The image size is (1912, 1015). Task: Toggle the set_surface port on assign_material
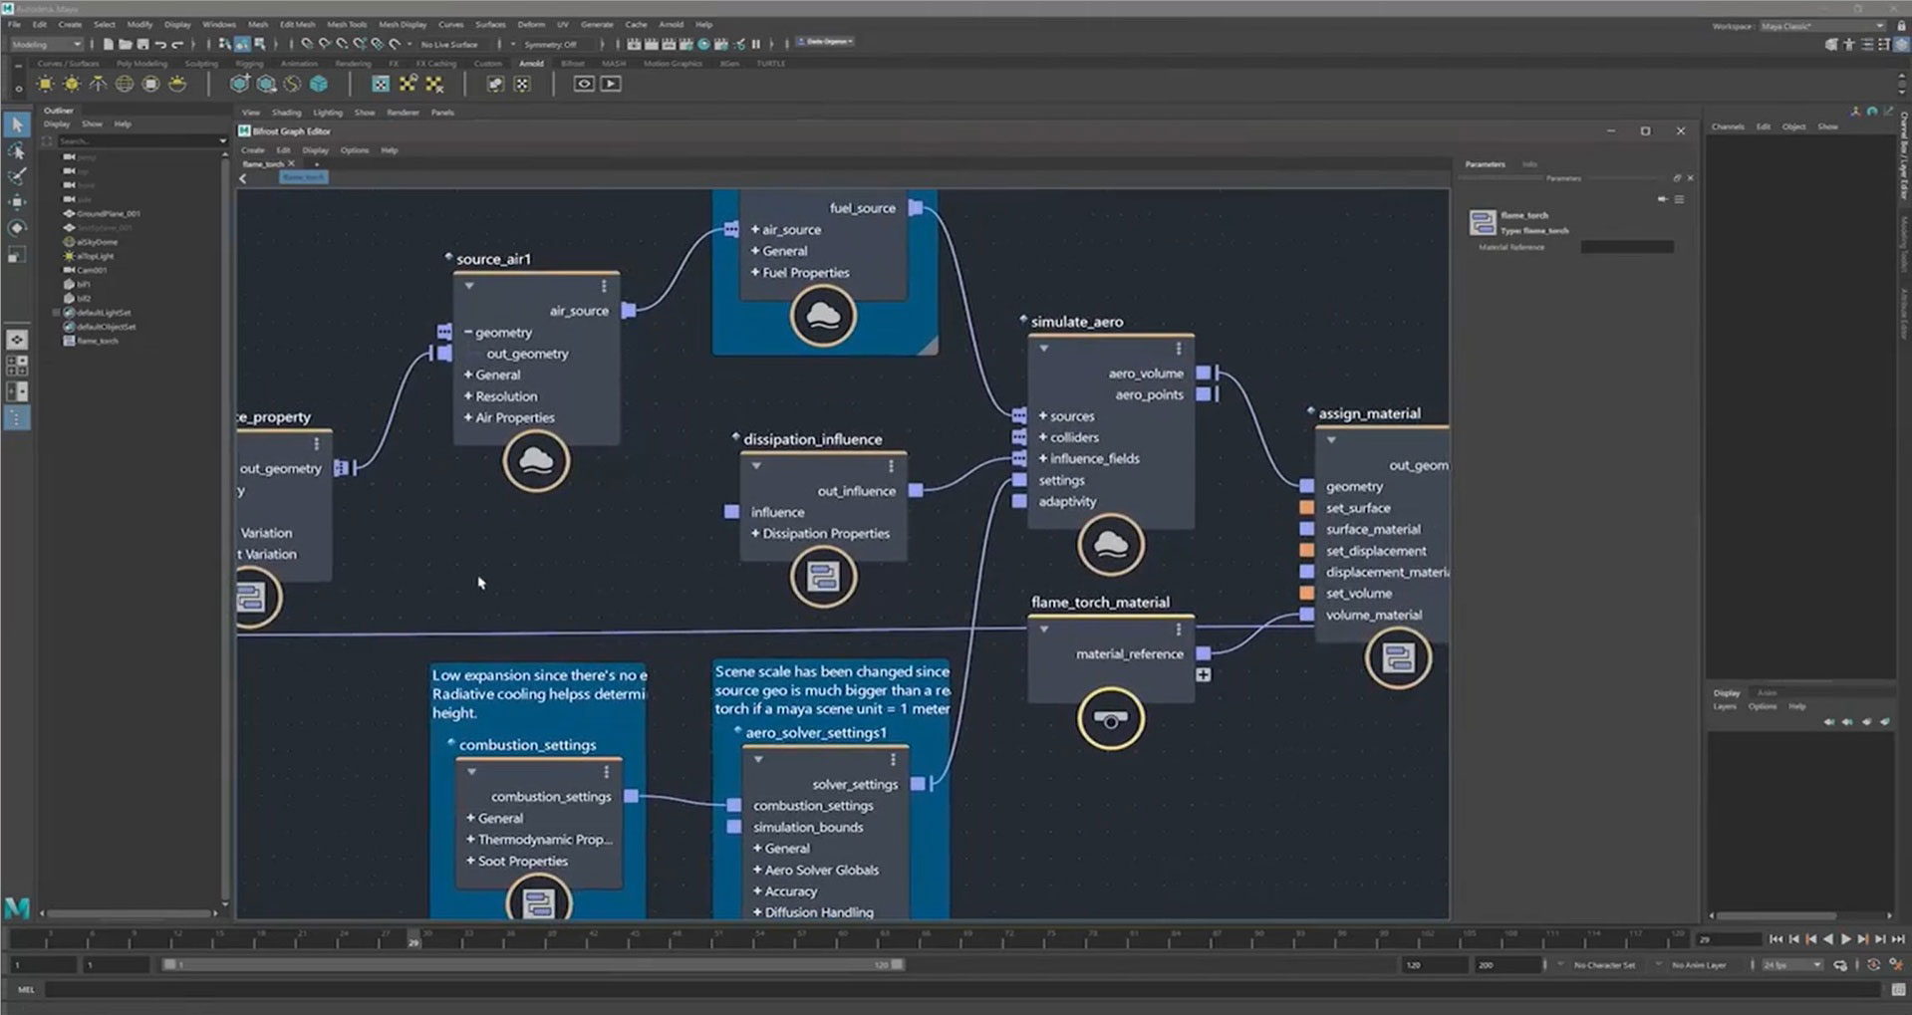[1306, 508]
